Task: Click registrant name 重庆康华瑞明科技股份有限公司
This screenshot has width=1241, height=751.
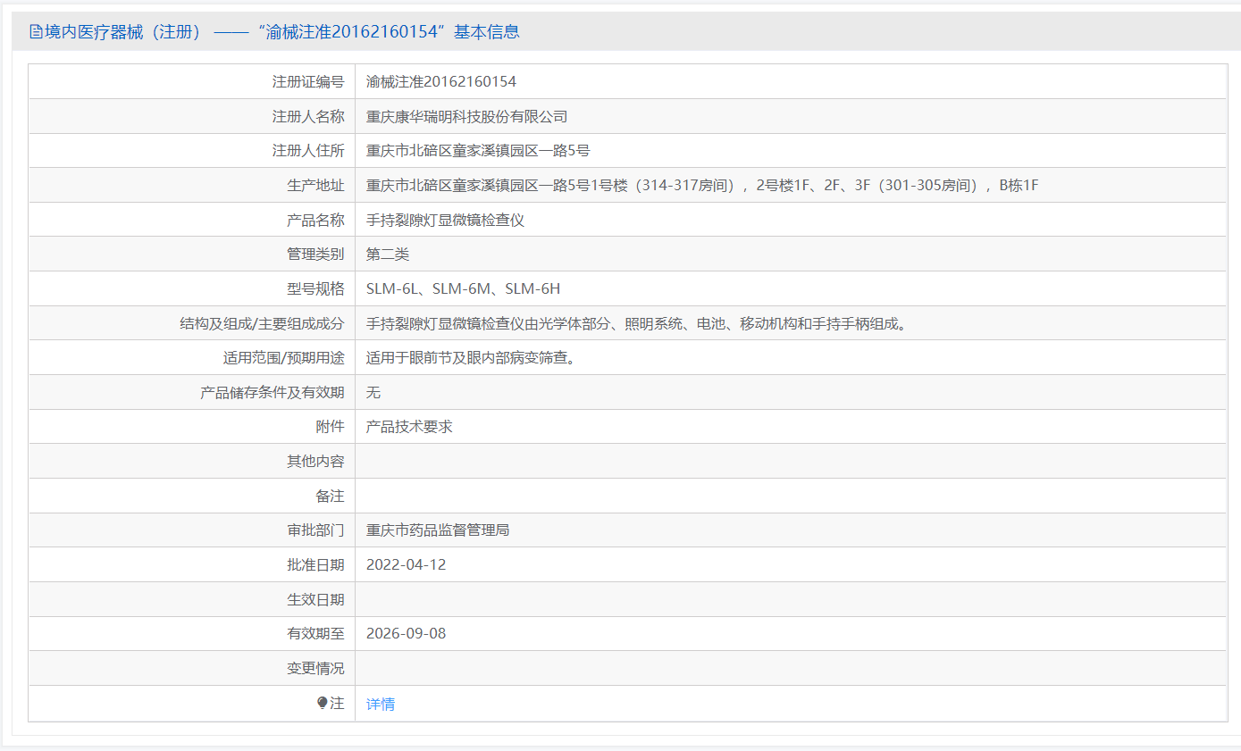Action: point(466,116)
